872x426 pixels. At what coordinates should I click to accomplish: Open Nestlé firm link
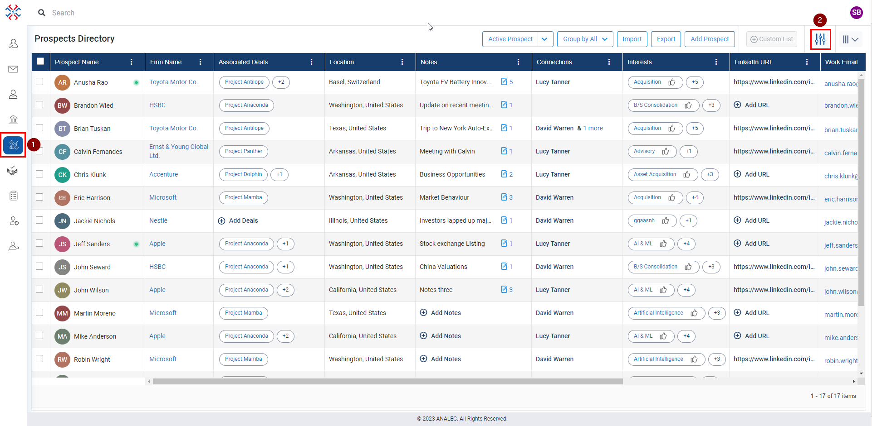click(158, 221)
